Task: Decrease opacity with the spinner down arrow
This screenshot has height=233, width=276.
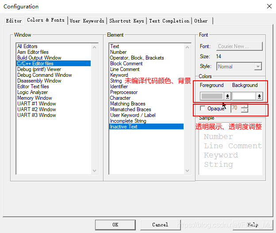Action: pyautogui.click(x=245, y=110)
